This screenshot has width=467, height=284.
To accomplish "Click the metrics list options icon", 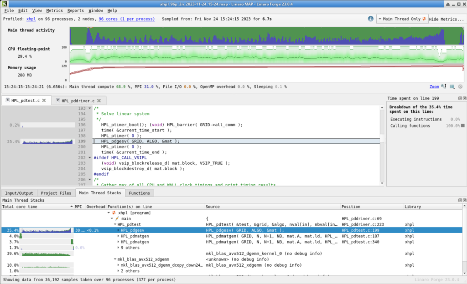I will (x=452, y=86).
